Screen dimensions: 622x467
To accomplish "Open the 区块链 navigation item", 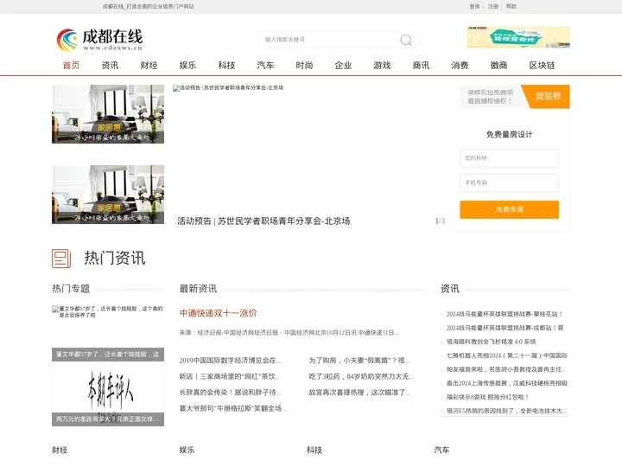I will pos(542,66).
